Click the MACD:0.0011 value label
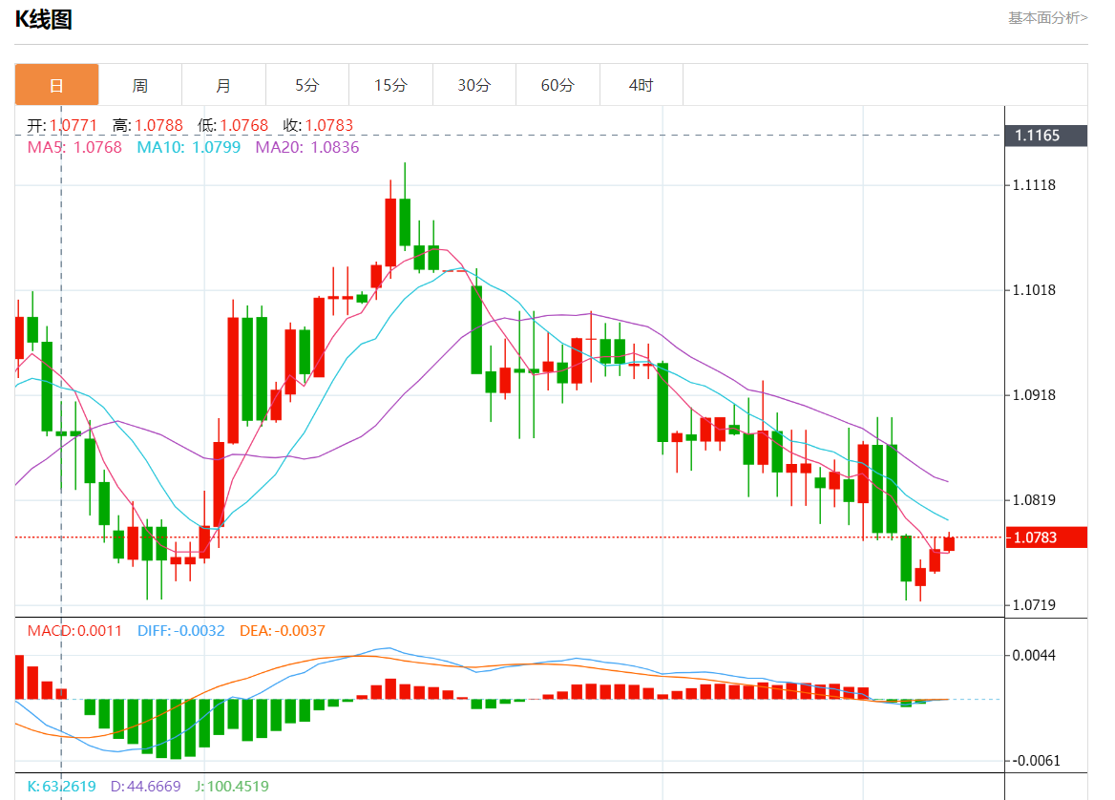 coord(74,631)
